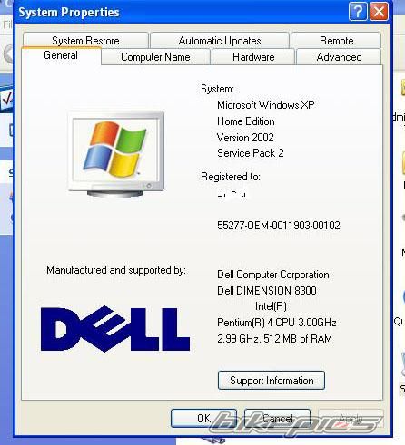This screenshot has height=445, width=405.
Task: Click the help question mark icon
Action: point(358,12)
